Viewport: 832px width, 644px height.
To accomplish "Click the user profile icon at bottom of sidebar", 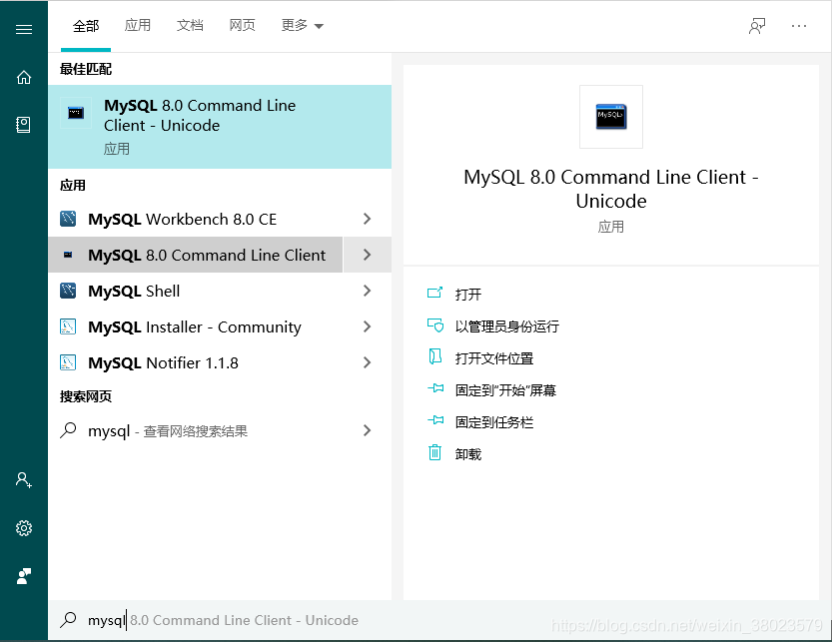I will click(24, 576).
